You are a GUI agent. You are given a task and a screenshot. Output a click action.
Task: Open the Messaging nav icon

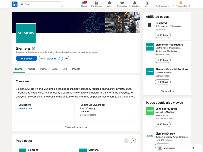click(x=122, y=3)
